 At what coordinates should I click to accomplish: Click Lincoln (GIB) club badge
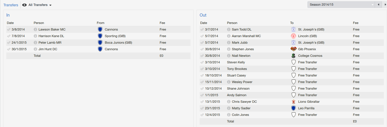pos(293,36)
